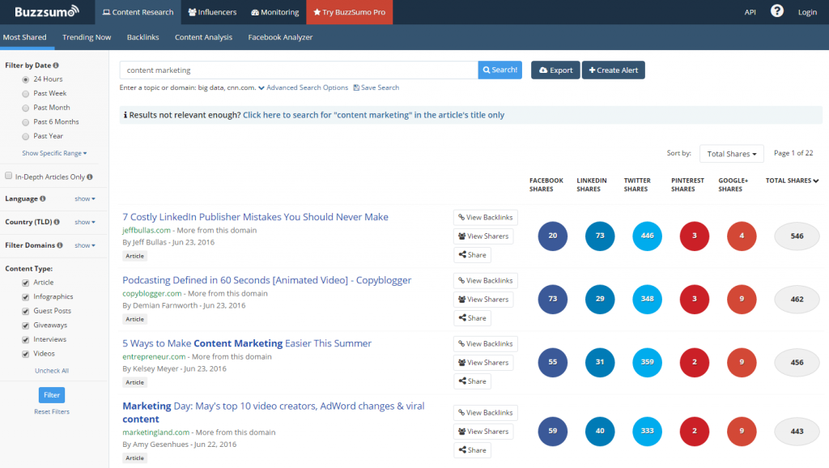829x468 pixels.
Task: Click the Create Alert button
Action: 614,70
